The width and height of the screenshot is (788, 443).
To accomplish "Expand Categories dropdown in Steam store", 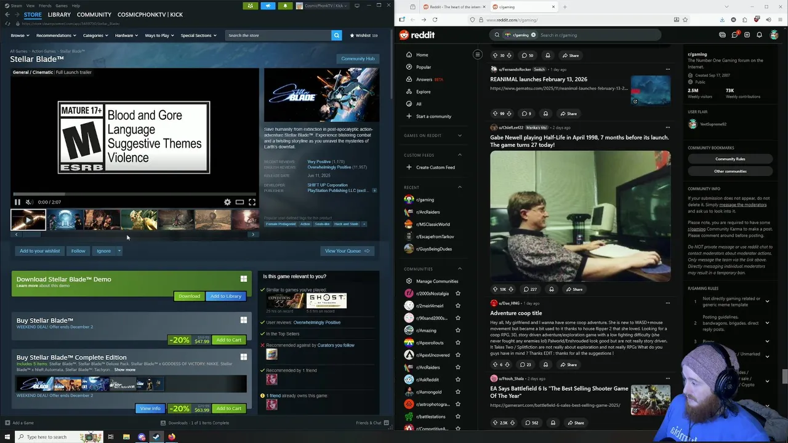I will tap(95, 35).
